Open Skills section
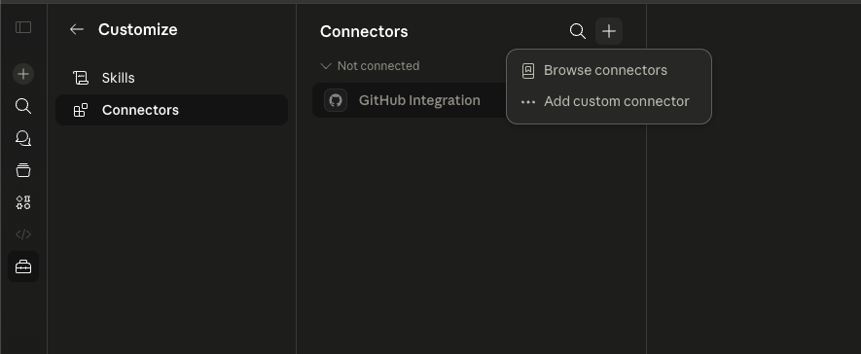 171,78
